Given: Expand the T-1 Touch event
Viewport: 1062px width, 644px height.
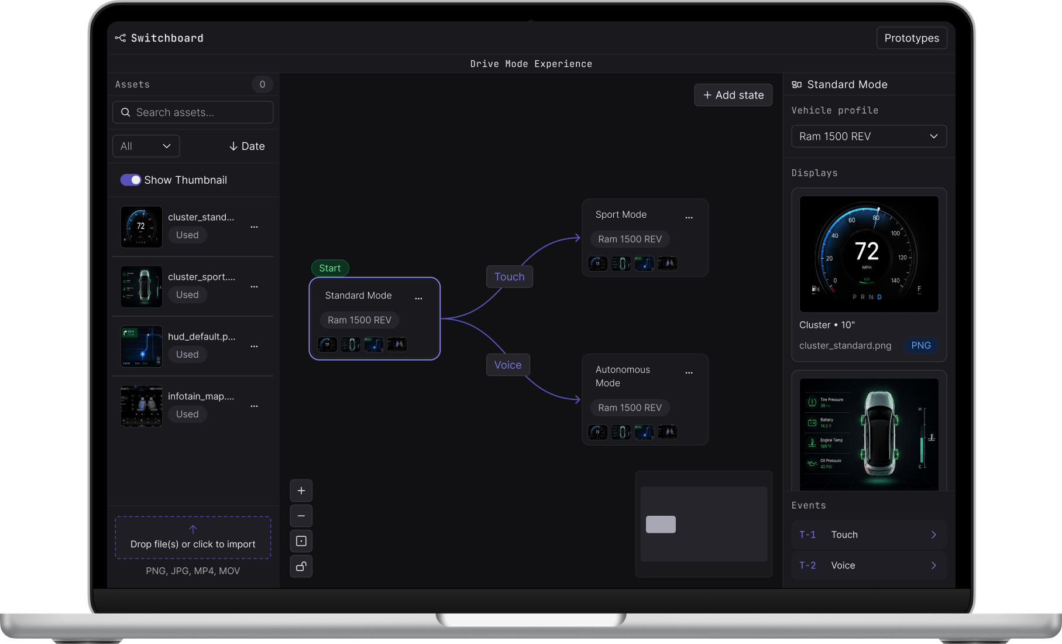Looking at the screenshot, I should point(869,535).
